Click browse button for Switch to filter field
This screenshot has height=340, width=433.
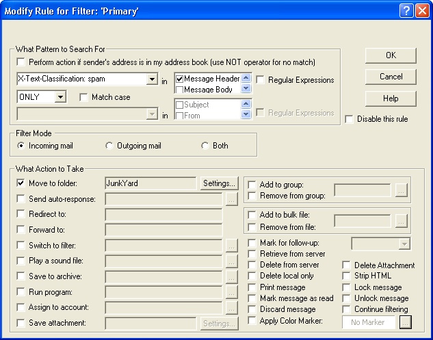tap(232, 245)
